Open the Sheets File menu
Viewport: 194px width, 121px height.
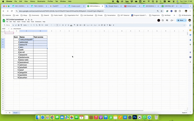pos(7,22)
